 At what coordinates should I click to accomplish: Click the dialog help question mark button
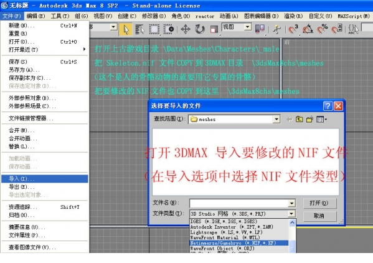tap(328, 106)
